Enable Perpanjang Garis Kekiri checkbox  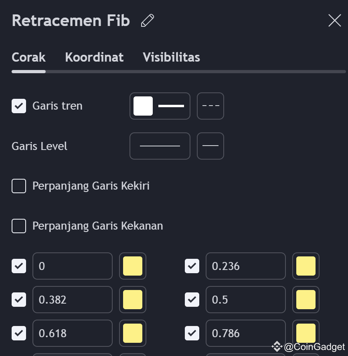tap(19, 186)
